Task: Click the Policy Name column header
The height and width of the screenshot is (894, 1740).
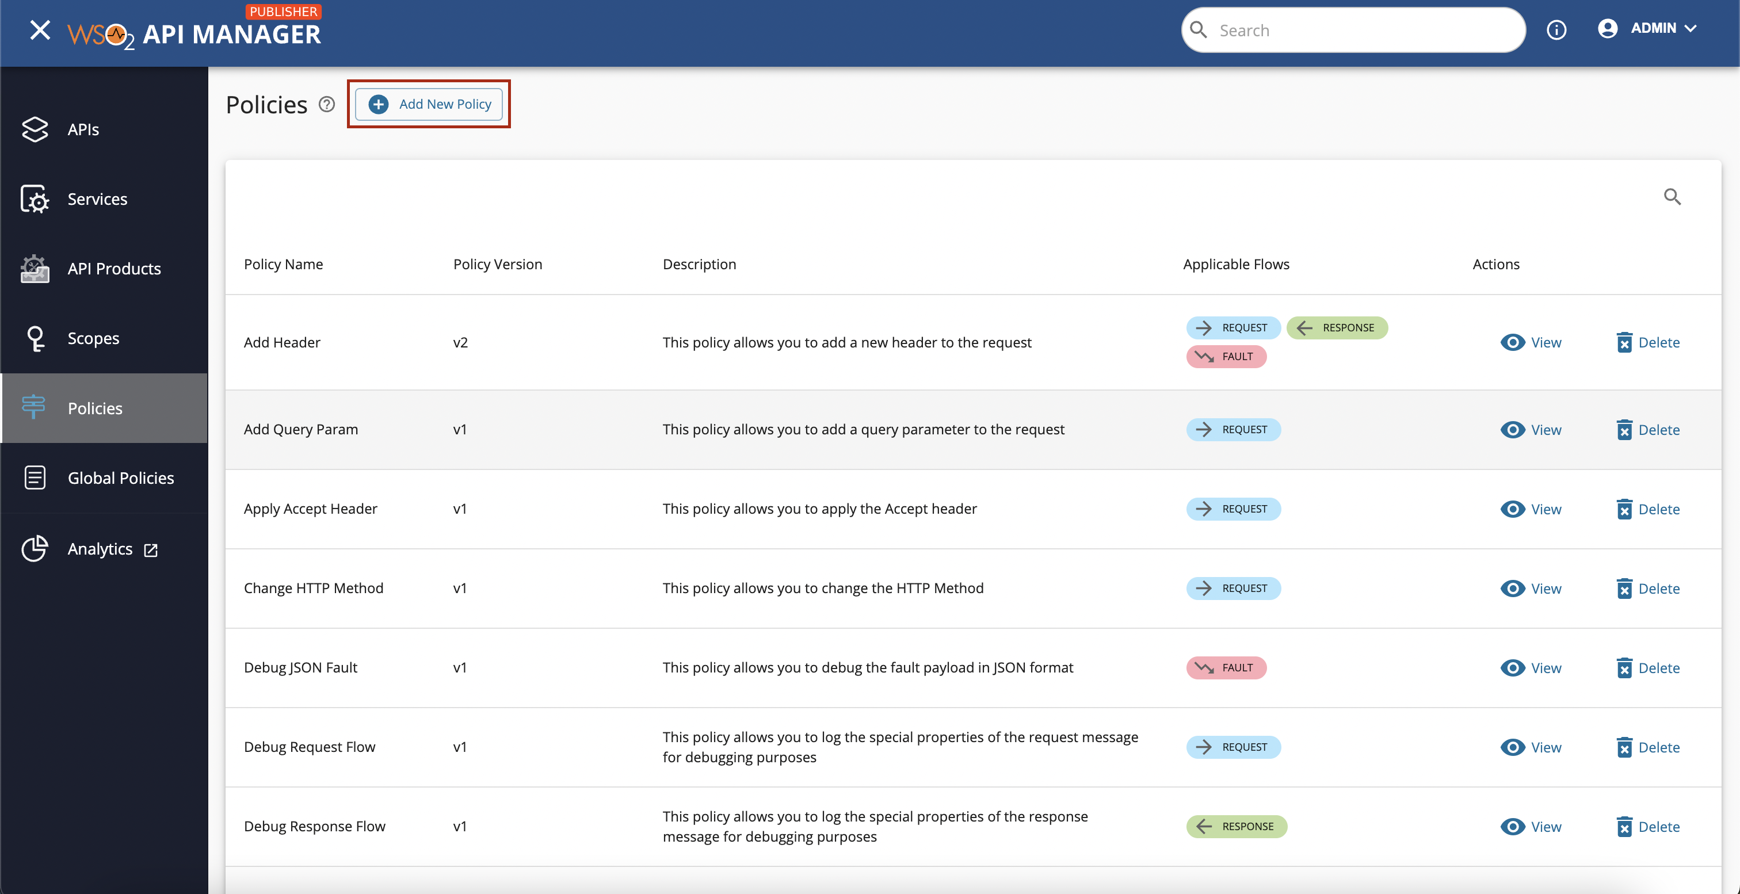Action: click(283, 264)
